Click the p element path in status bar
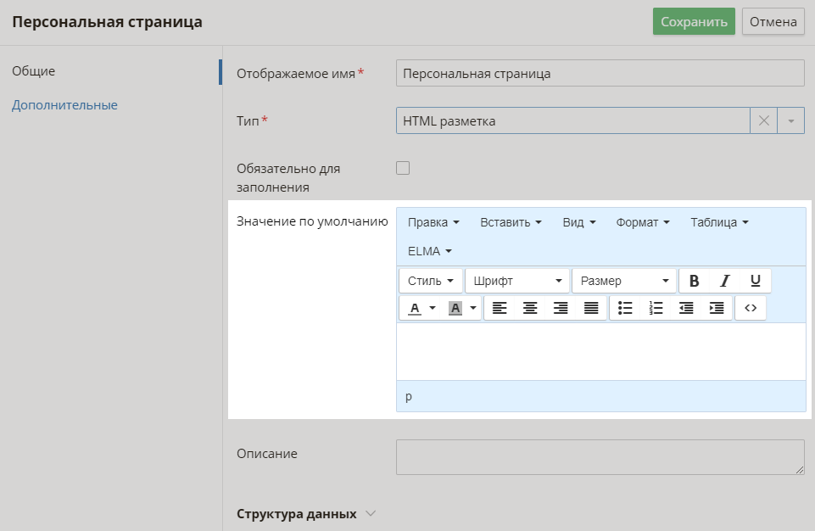 [x=409, y=396]
